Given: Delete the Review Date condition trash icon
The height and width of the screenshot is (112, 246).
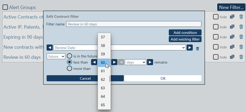Looking at the screenshot, I should click(198, 48).
